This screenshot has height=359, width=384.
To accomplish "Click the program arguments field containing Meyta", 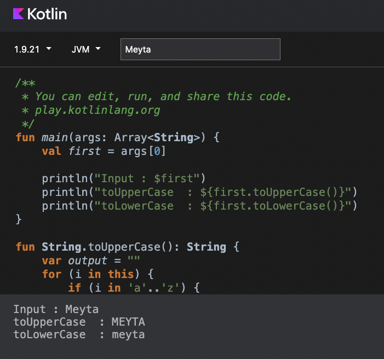I will click(200, 49).
